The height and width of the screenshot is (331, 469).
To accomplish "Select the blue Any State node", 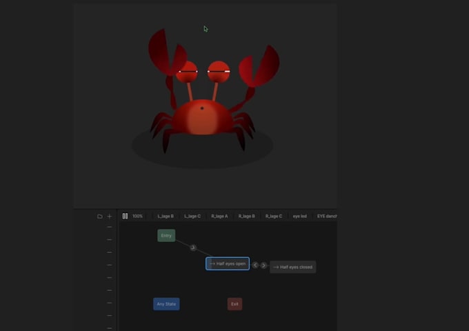I will click(x=166, y=304).
